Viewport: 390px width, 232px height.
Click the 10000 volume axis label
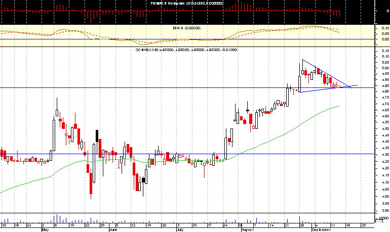(383, 218)
